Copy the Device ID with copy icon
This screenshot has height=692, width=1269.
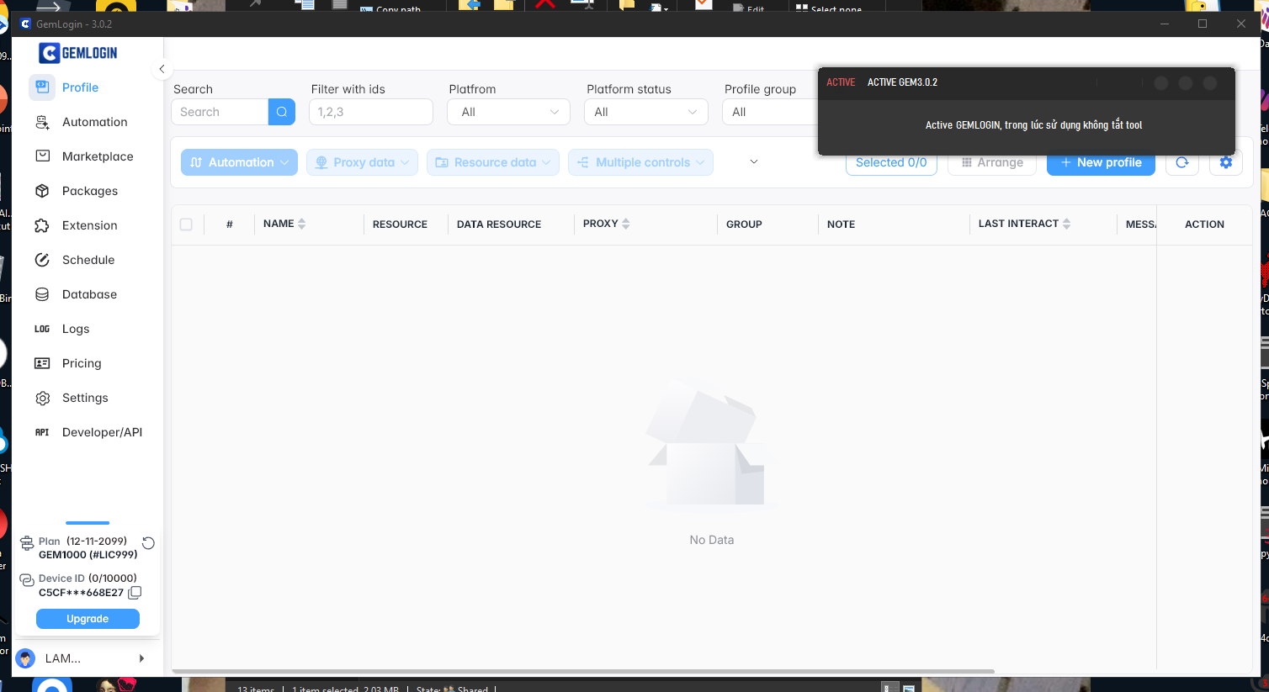pos(135,593)
